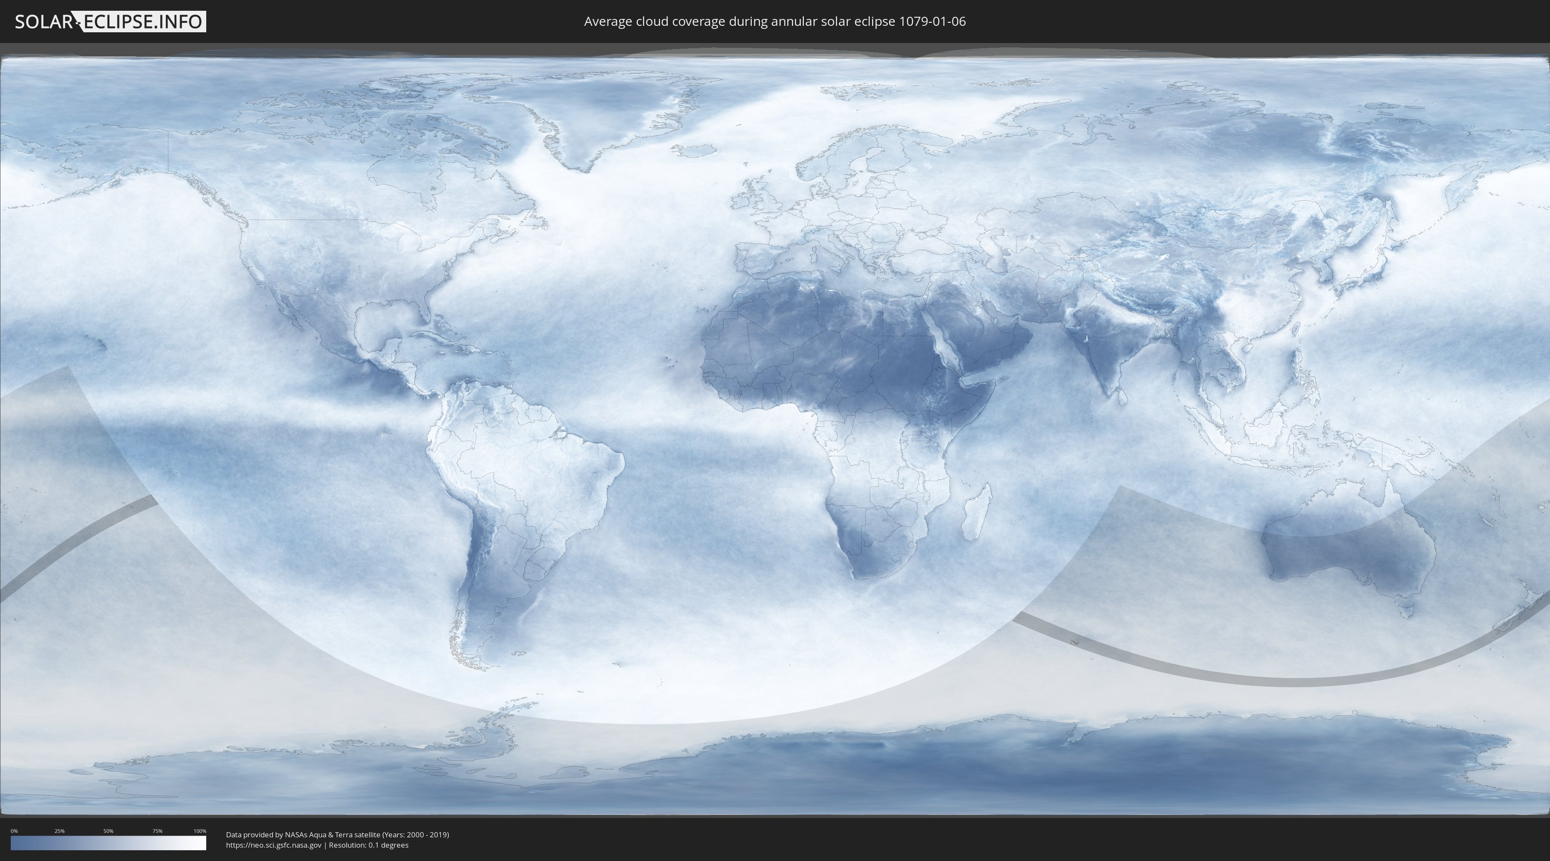
Task: Click the SOLAR-ECLIPSE.INFO logo
Action: coord(110,22)
